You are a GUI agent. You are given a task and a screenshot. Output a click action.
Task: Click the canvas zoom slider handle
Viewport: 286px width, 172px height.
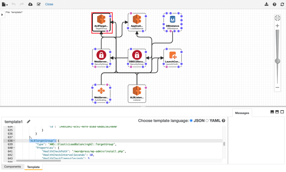(277, 61)
